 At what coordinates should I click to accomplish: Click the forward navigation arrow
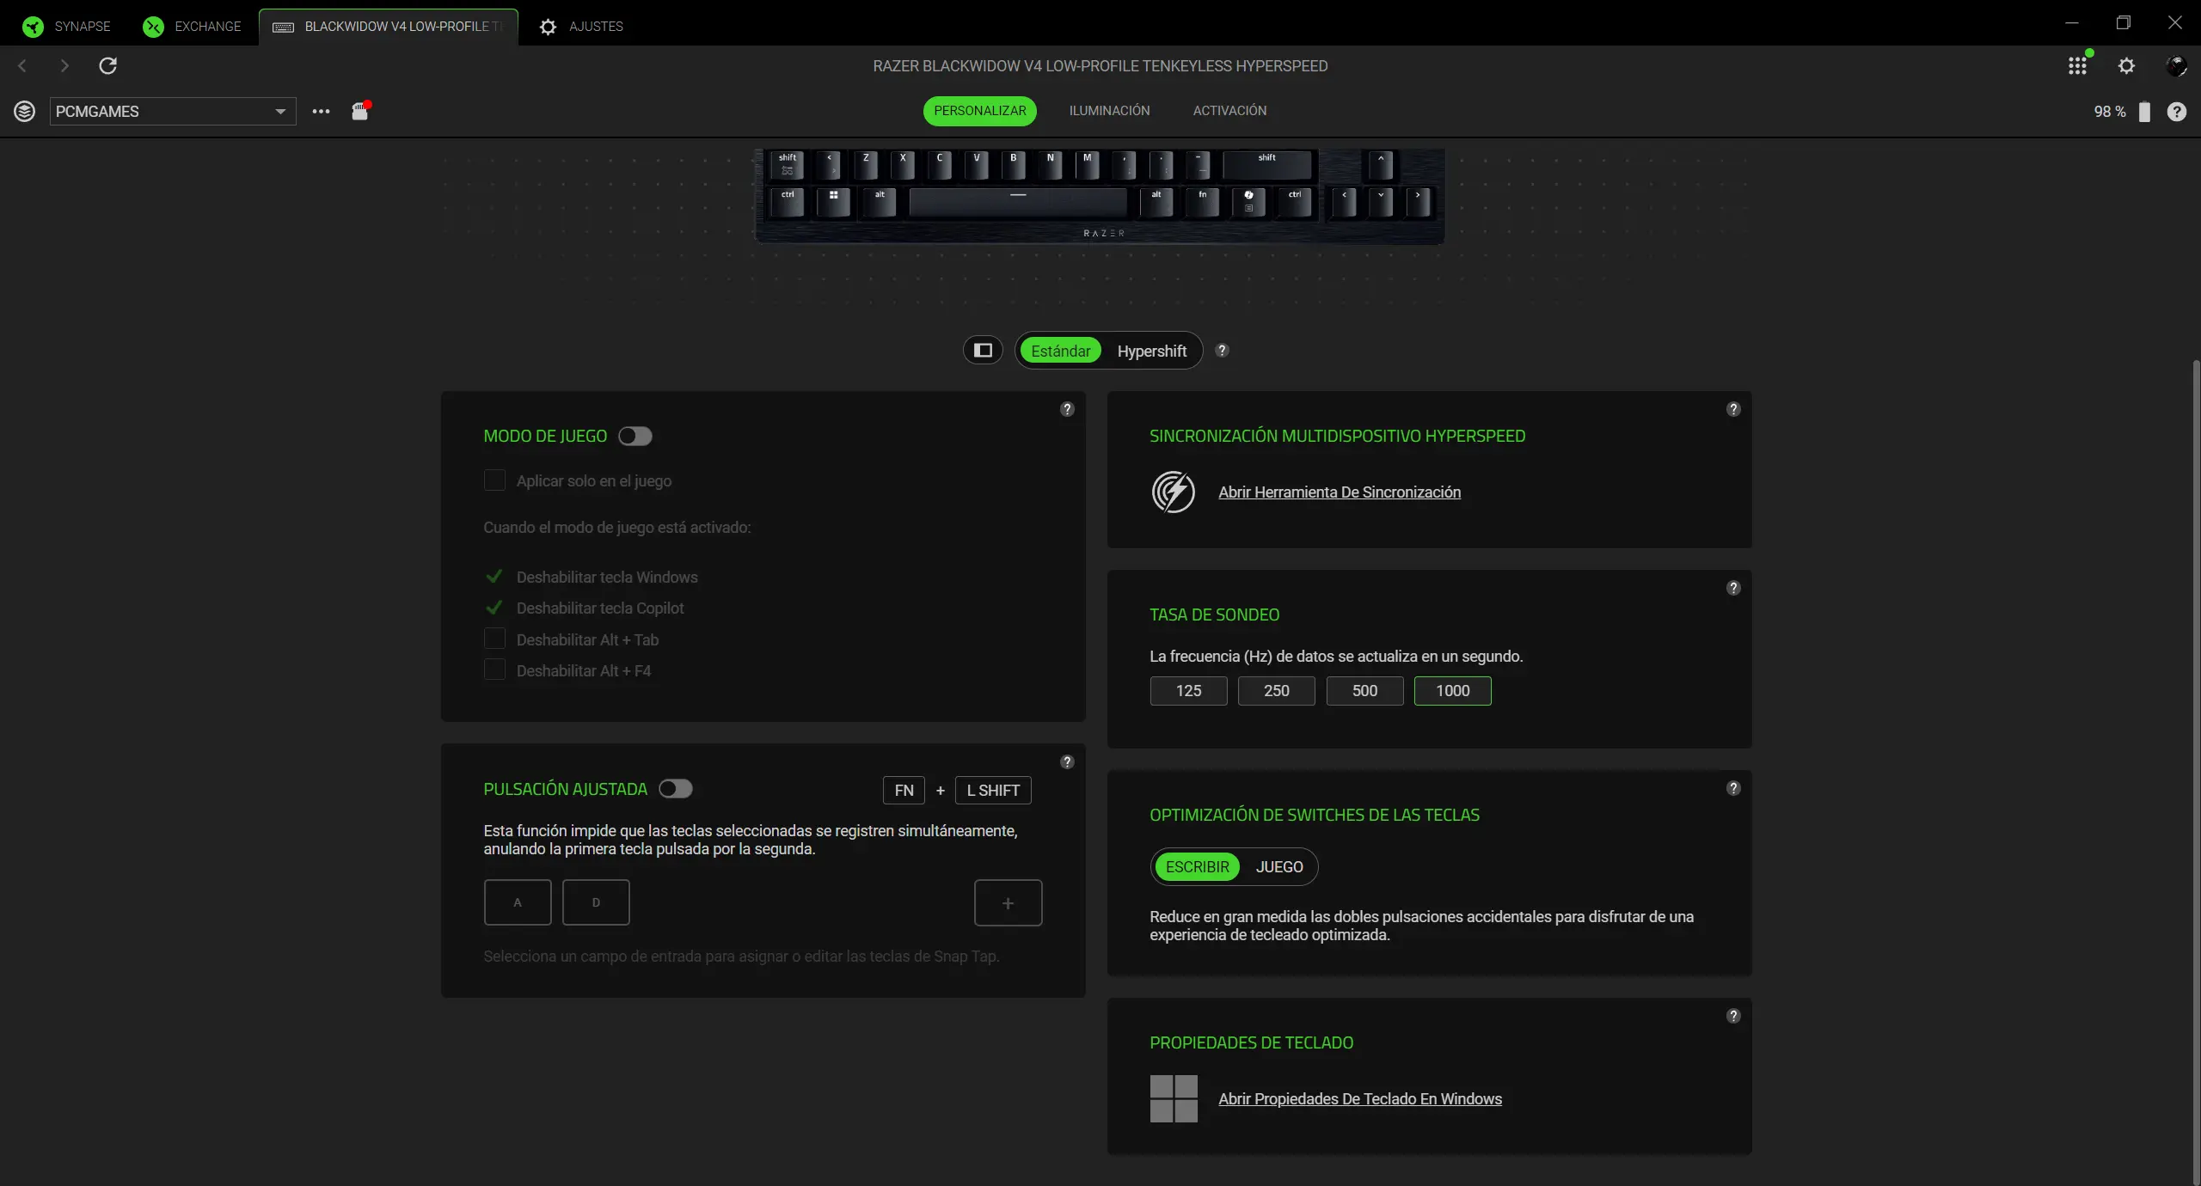64,65
